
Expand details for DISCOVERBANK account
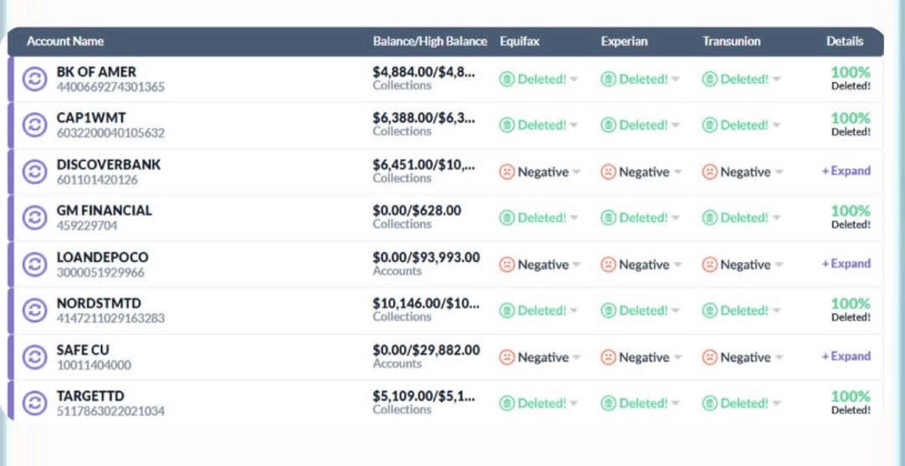845,171
